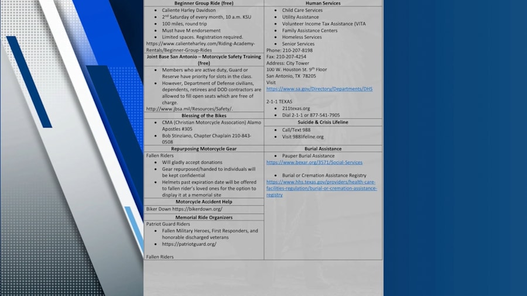The width and height of the screenshot is (527, 296).
Task: Click 'Burial or Cremation Assistance Registry' bullet
Action: [x=324, y=175]
